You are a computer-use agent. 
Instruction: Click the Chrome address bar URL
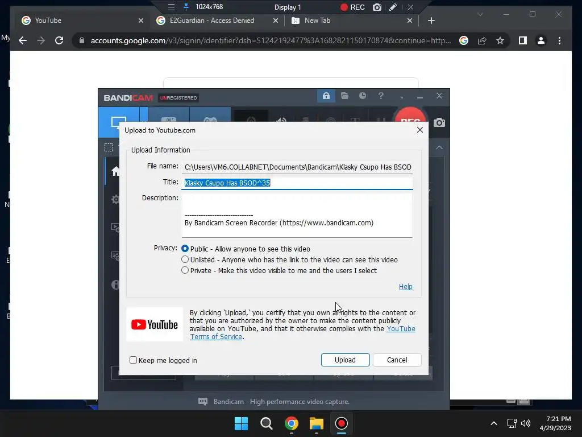pos(271,40)
